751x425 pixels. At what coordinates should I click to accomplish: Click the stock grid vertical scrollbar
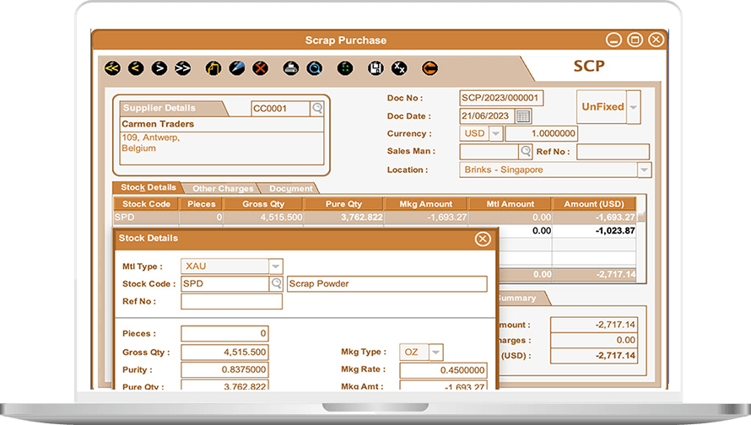click(640, 239)
